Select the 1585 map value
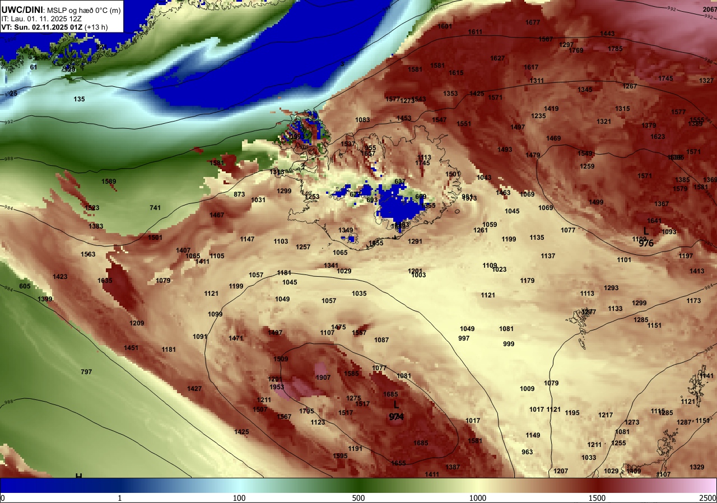The image size is (717, 503). tap(351, 374)
